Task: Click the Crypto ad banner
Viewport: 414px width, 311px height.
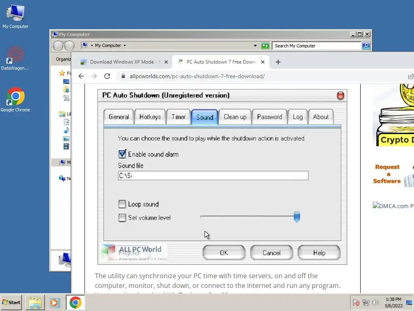Action: pos(393,115)
